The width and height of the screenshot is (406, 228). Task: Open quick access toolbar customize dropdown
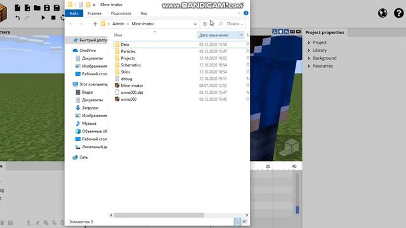pyautogui.click(x=94, y=4)
